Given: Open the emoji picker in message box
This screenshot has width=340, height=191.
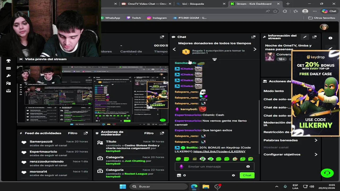Looking at the screenshot, I should coord(248,167).
